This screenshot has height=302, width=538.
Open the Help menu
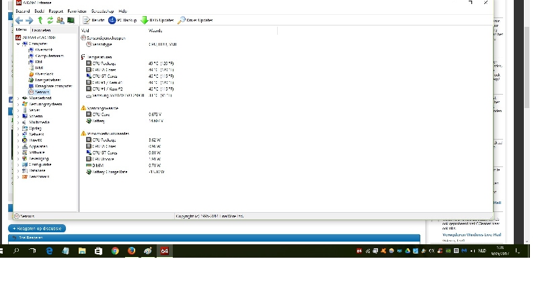coord(122,11)
